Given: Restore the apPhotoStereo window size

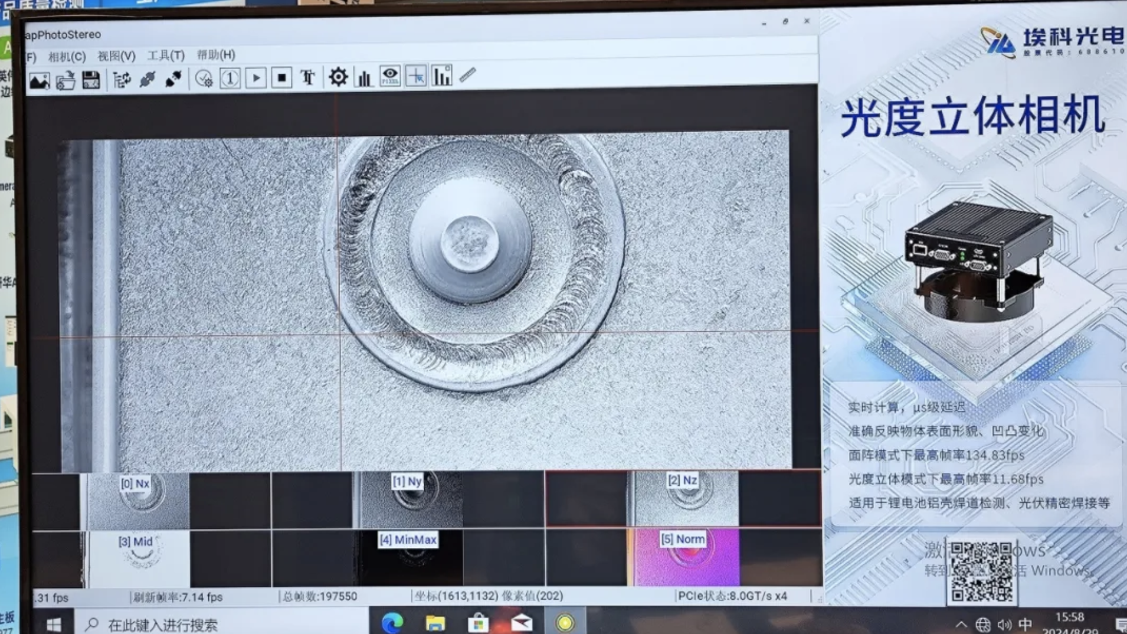Looking at the screenshot, I should (x=785, y=22).
